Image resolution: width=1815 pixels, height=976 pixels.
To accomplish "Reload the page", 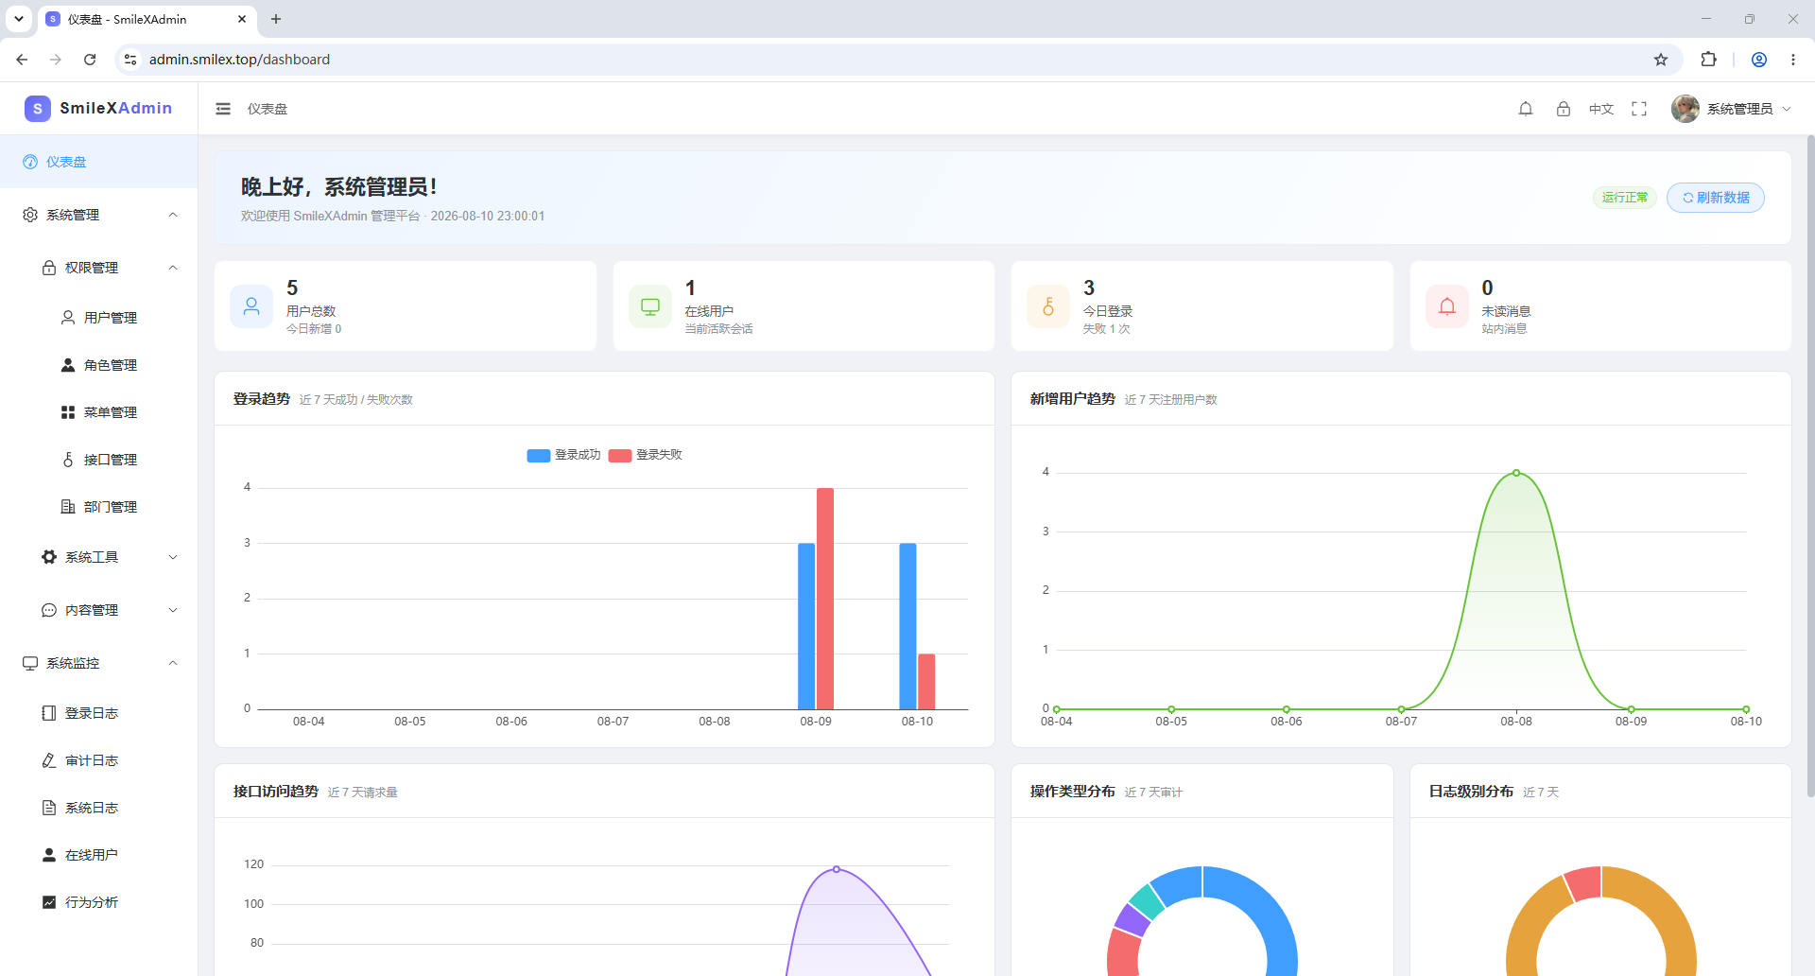I will pyautogui.click(x=90, y=60).
